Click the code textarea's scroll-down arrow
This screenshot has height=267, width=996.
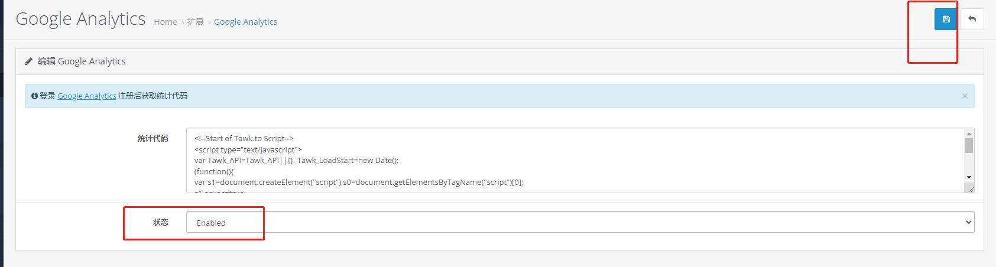tap(969, 177)
